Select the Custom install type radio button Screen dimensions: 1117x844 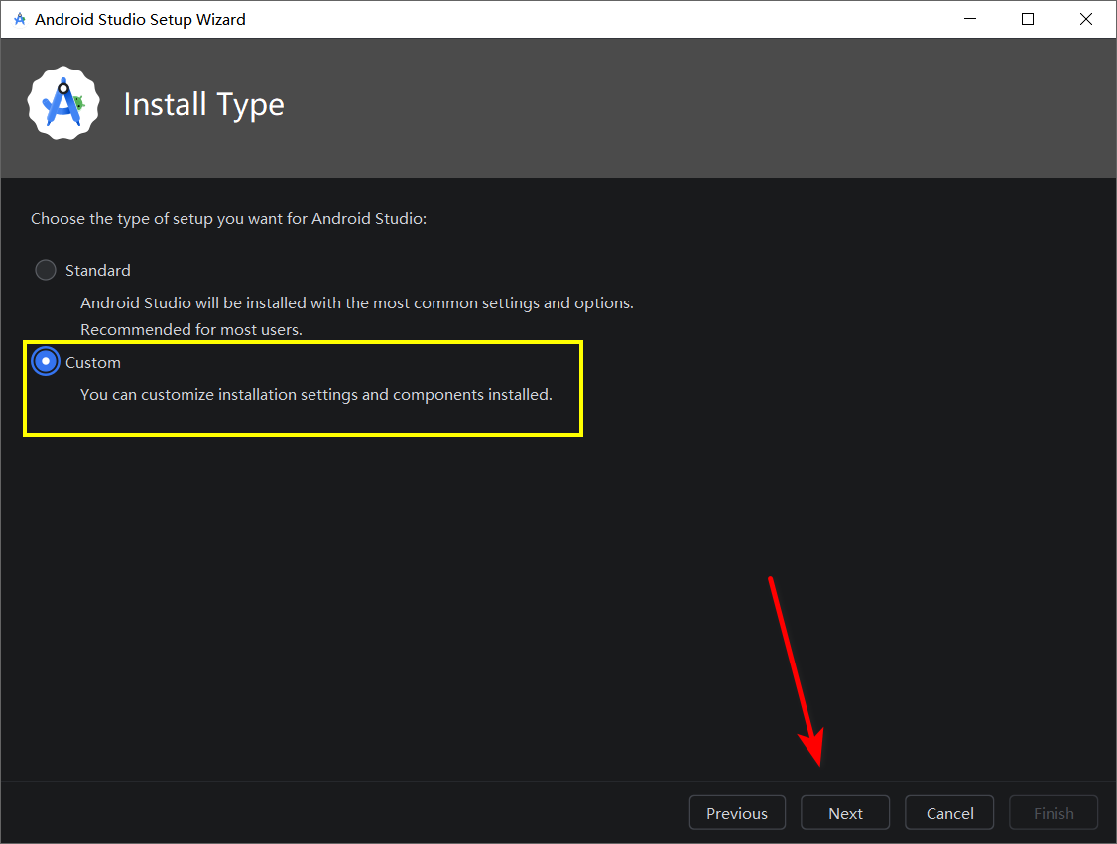click(46, 362)
